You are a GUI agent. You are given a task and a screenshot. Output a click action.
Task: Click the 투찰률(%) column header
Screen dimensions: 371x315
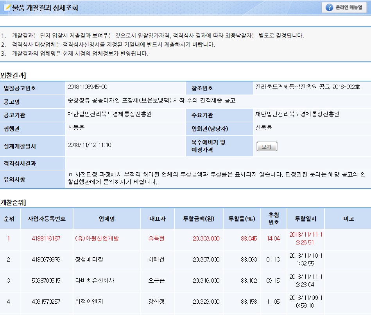tap(242, 219)
